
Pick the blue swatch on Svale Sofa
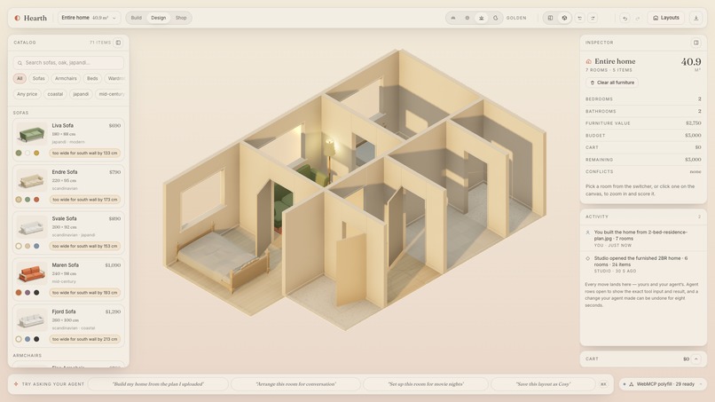(x=36, y=246)
